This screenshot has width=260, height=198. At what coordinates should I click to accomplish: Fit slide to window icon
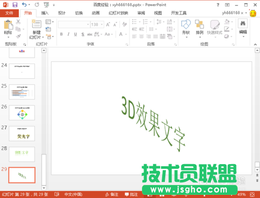coord(253,194)
